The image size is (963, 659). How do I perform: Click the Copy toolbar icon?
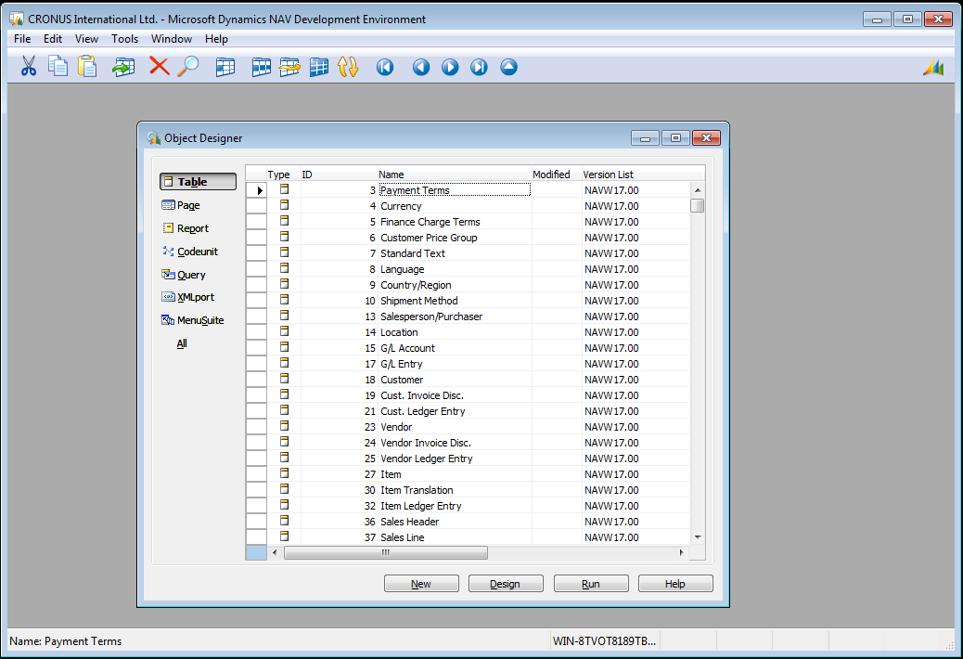point(58,66)
